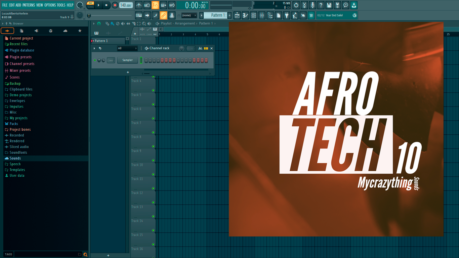Switch to the browser cloud sounds tab
459x258 pixels.
point(65,31)
